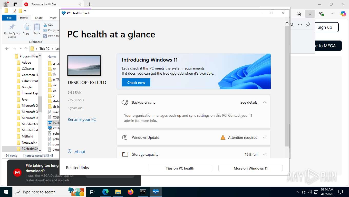
Task: Click the PC Health Check title icon
Action: point(64,13)
